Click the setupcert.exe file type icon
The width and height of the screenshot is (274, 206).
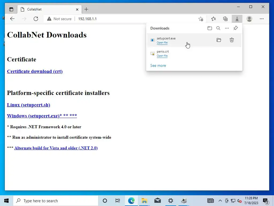(152, 40)
